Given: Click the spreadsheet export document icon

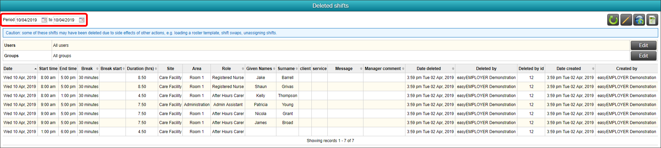Looking at the screenshot, I should tap(652, 20).
